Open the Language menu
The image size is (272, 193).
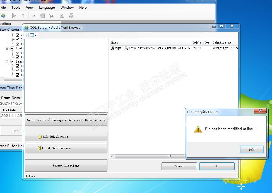click(47, 8)
